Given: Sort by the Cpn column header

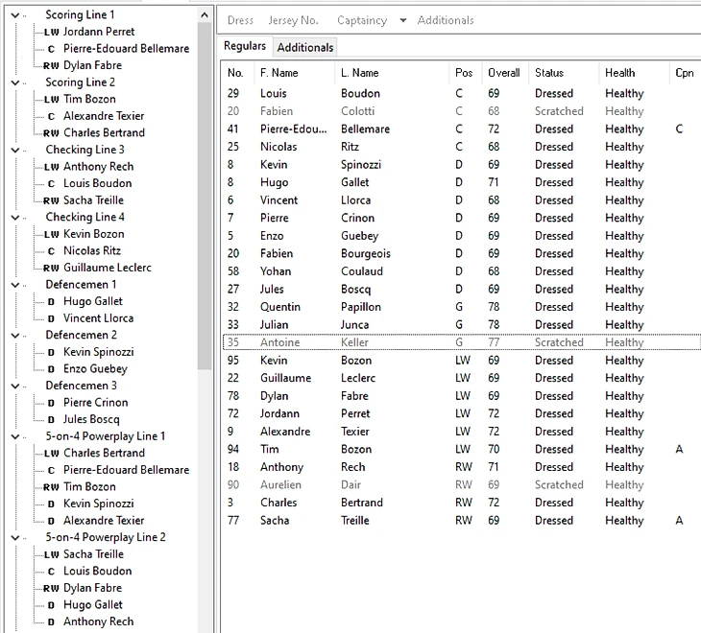Looking at the screenshot, I should (684, 73).
